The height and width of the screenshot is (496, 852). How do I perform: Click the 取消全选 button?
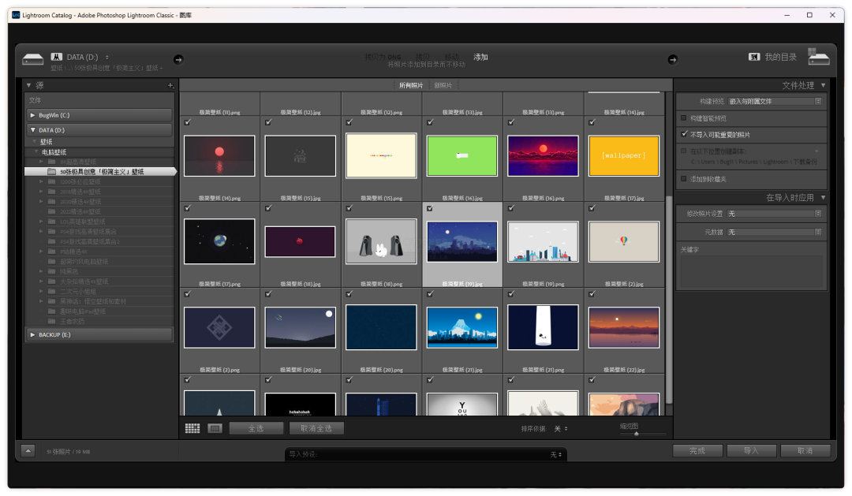point(317,429)
